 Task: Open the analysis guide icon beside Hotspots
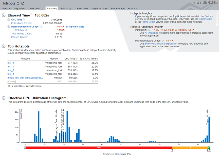click(x=23, y=3)
